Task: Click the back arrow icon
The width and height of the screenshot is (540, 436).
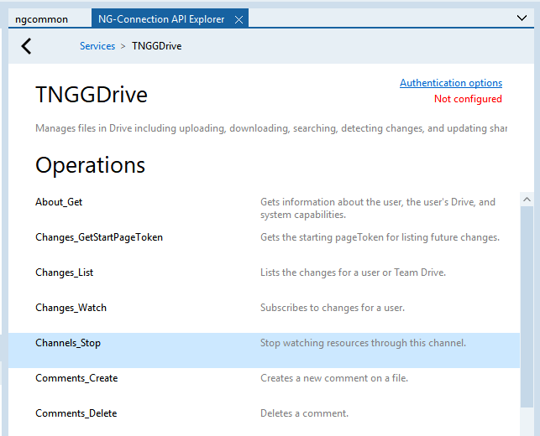Action: 26,46
